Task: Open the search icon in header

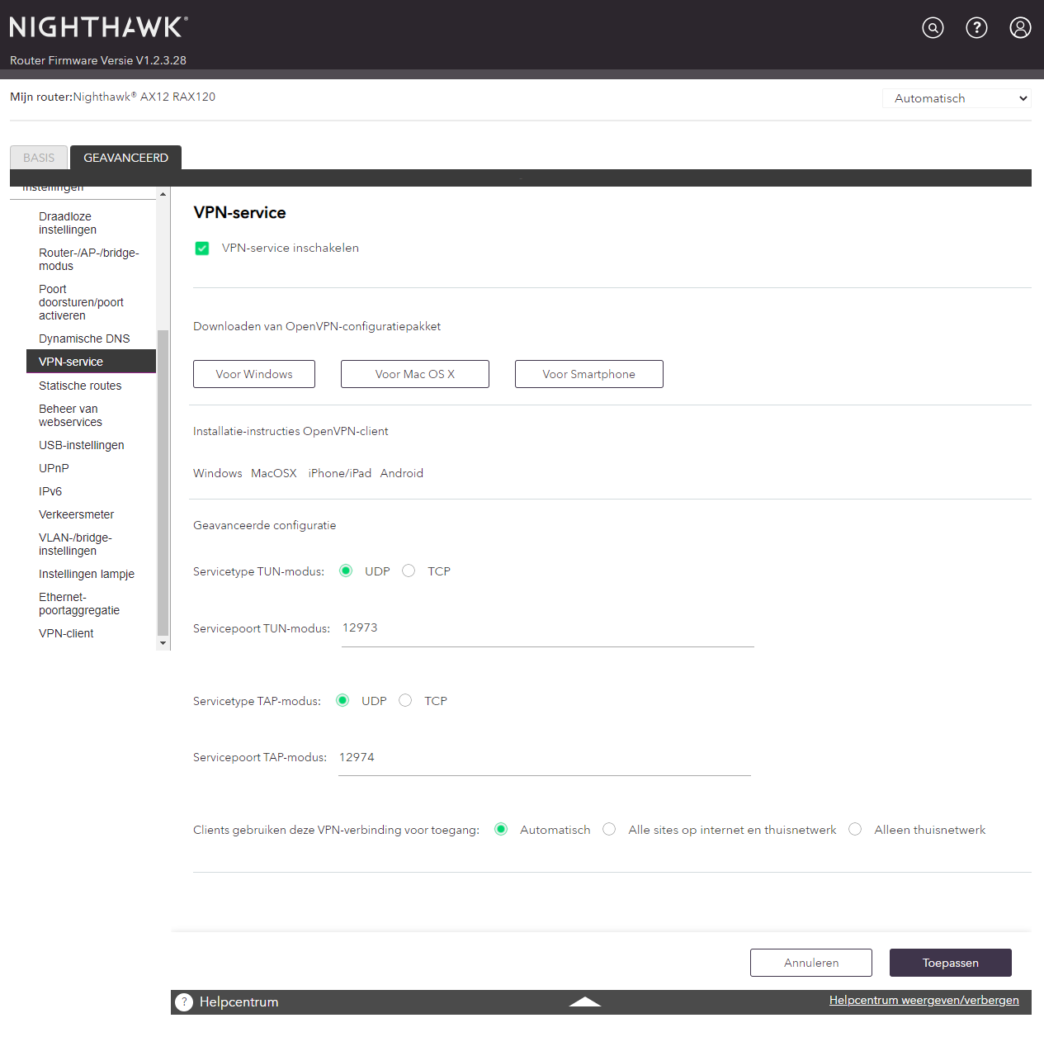Action: click(x=933, y=28)
